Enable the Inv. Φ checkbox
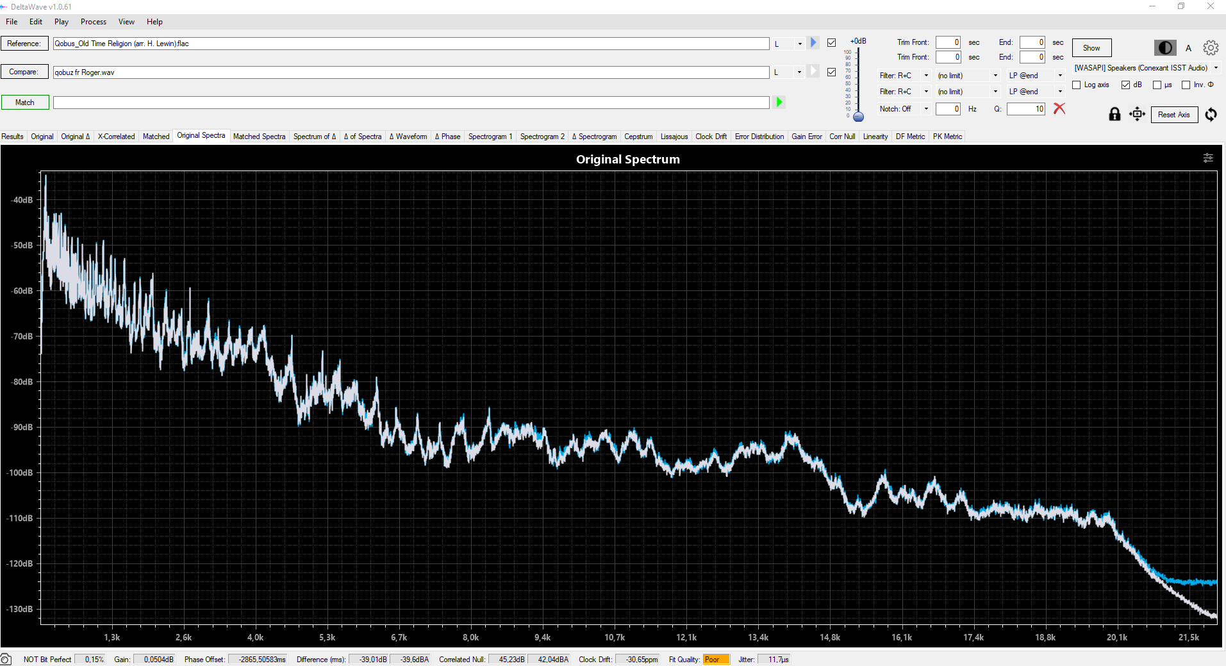1226x666 pixels. pos(1186,85)
